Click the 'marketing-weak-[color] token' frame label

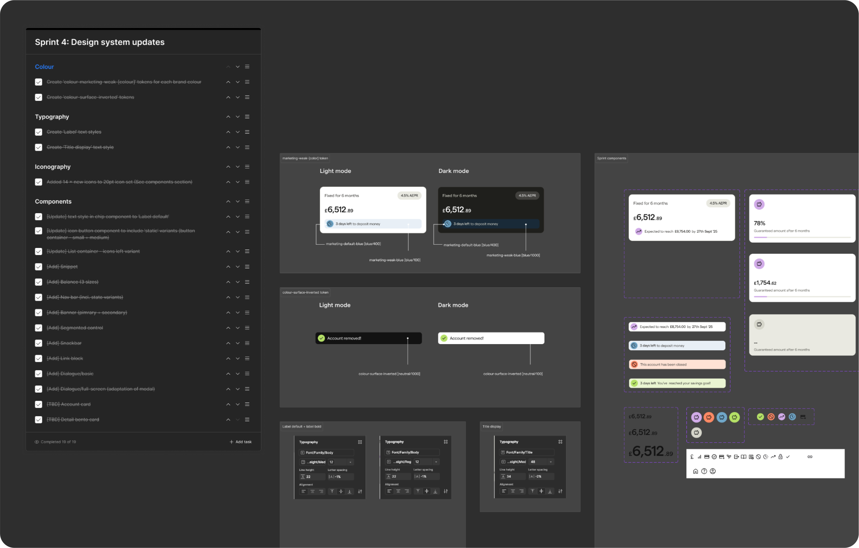[x=305, y=158]
